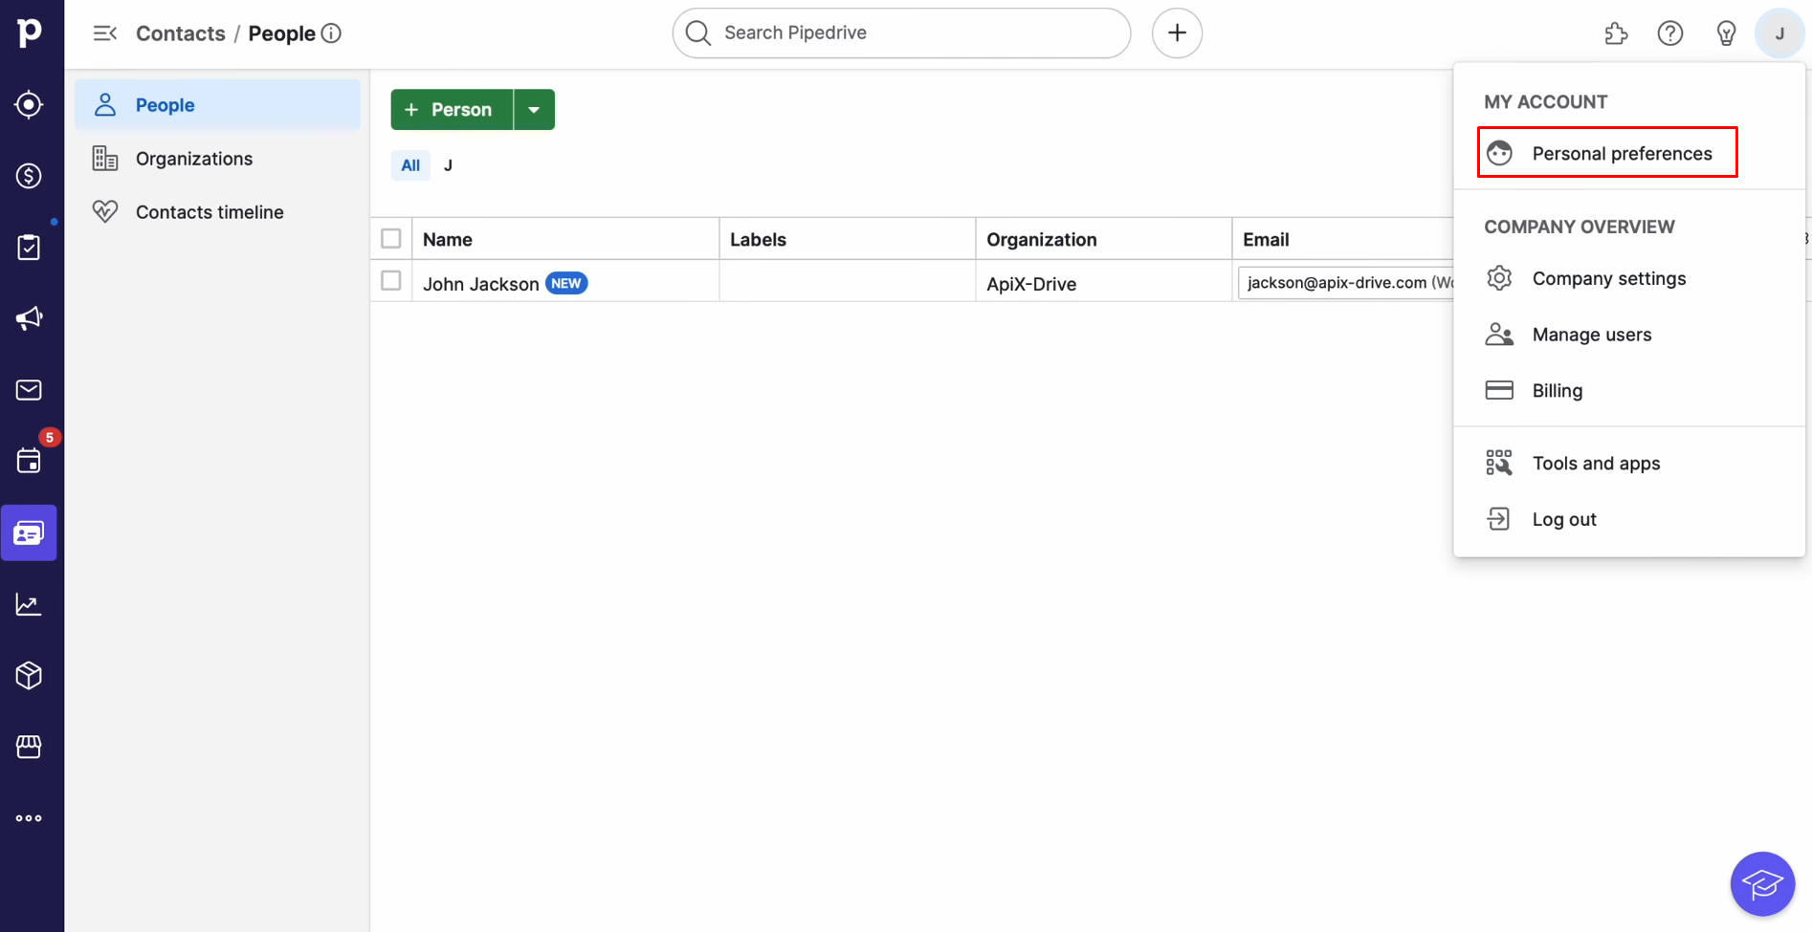Open the quick add plus menu
Viewport: 1812px width, 932px height.
pos(1177,33)
